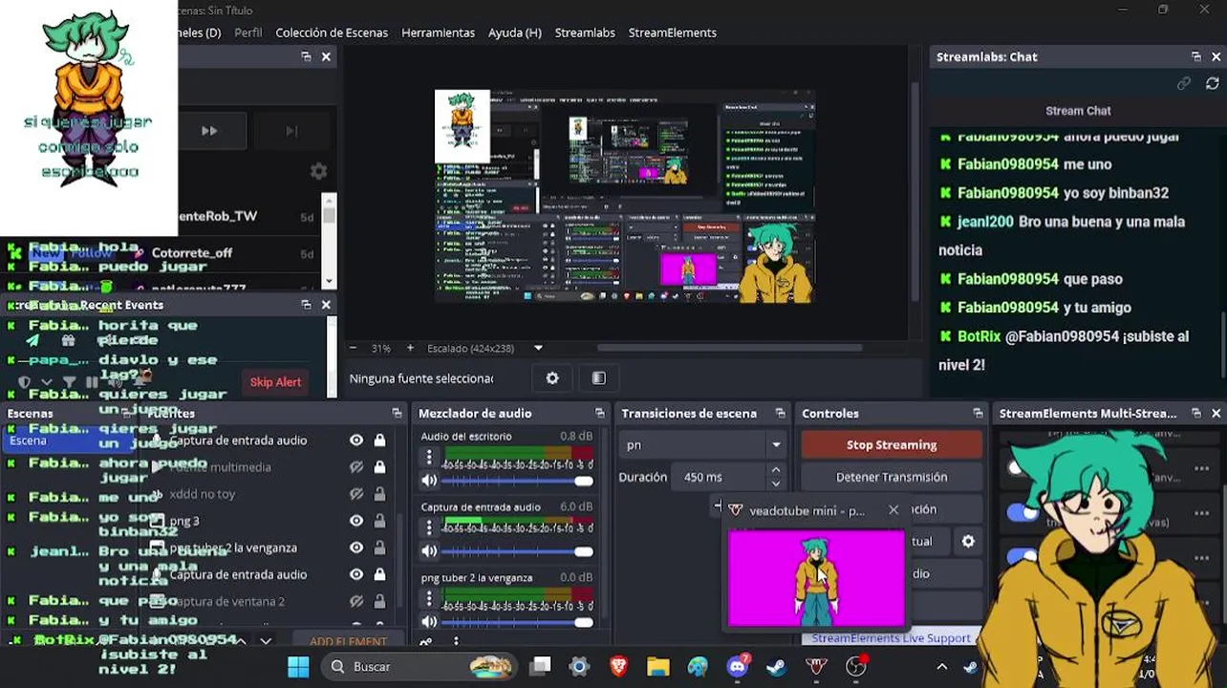This screenshot has width=1227, height=688.
Task: Open the Perfil menu
Action: click(248, 32)
